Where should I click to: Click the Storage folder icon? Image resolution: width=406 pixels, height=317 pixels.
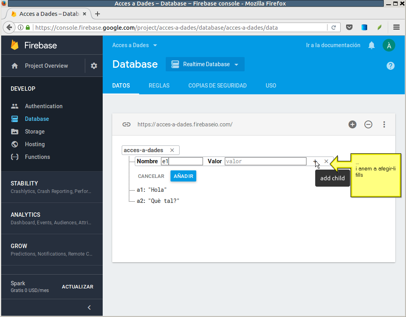[x=15, y=132]
